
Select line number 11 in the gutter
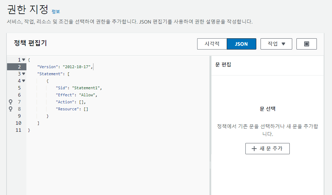tap(18, 130)
